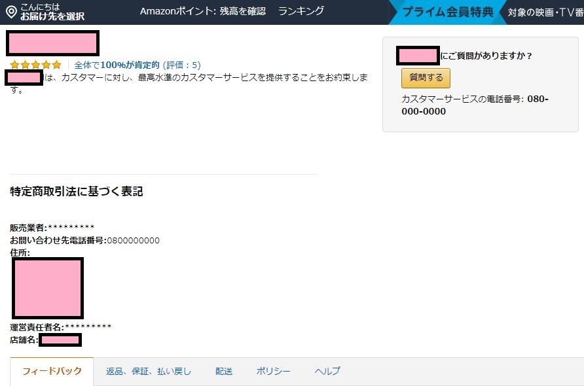Open 対象の映画・TV番 banner link
This screenshot has width=584, height=386.
pos(545,12)
